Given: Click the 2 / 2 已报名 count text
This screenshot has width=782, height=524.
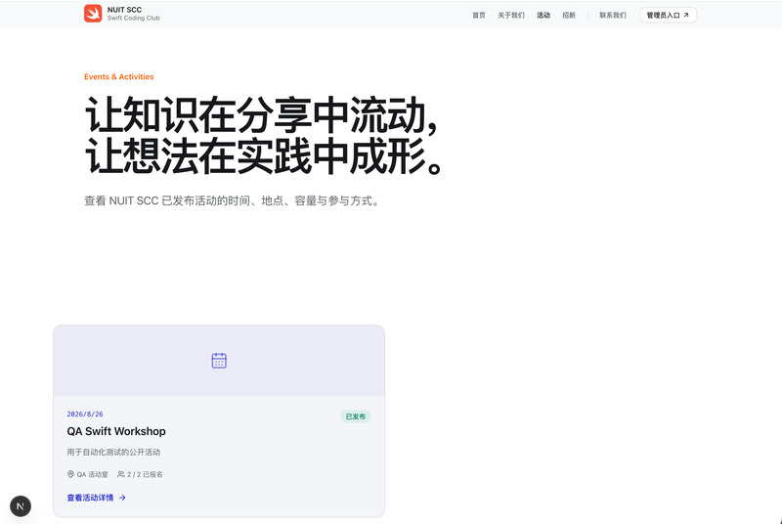Looking at the screenshot, I should pyautogui.click(x=145, y=475).
